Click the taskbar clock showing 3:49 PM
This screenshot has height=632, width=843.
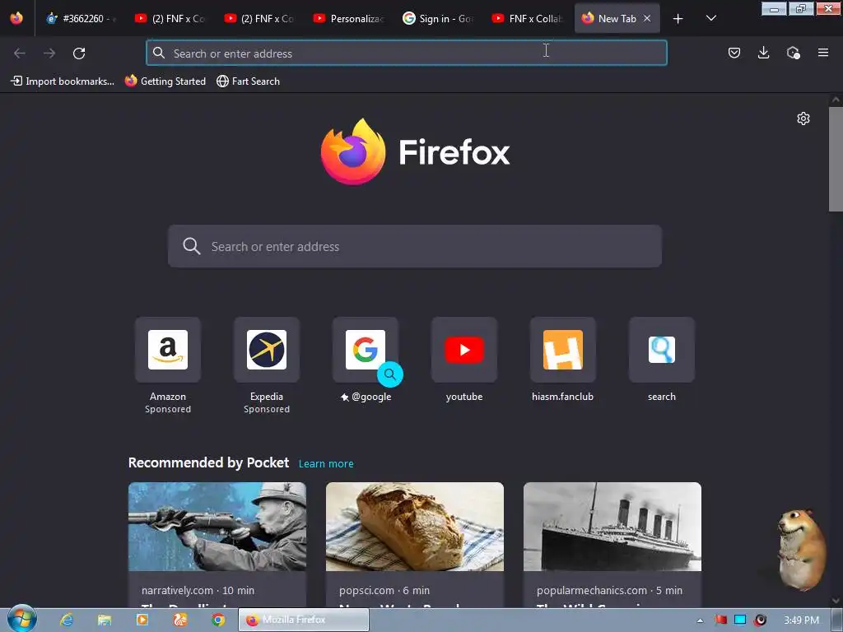801,620
